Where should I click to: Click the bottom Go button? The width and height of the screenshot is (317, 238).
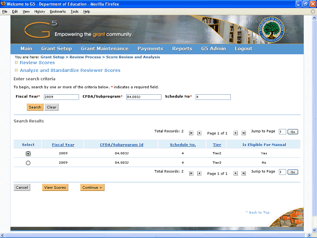[x=293, y=172]
